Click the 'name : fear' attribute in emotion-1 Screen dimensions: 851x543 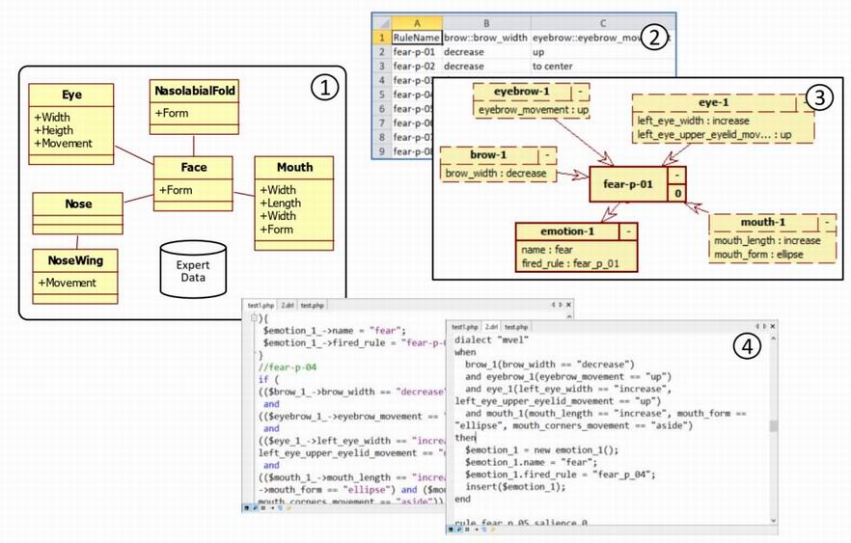(x=547, y=250)
